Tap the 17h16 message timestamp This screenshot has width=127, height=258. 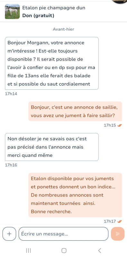pyautogui.click(x=11, y=165)
